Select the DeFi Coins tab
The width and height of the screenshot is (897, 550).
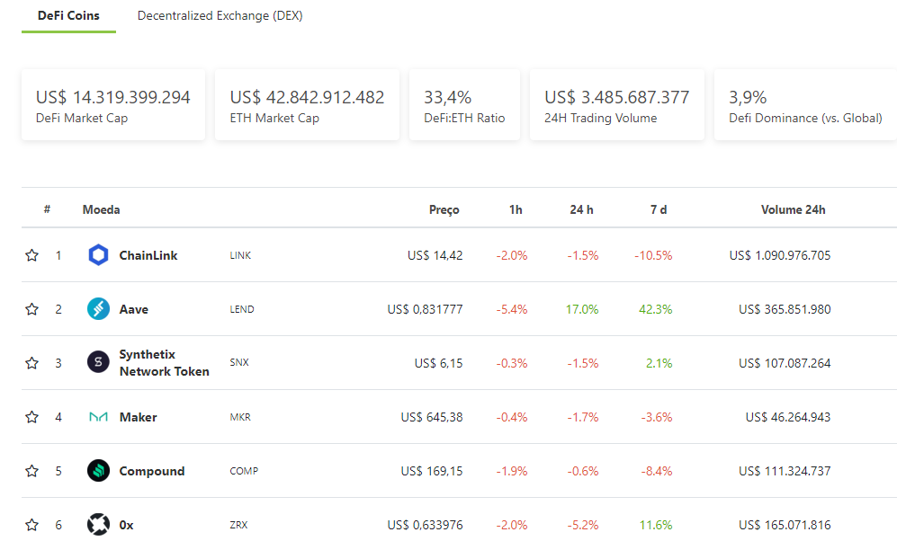68,16
